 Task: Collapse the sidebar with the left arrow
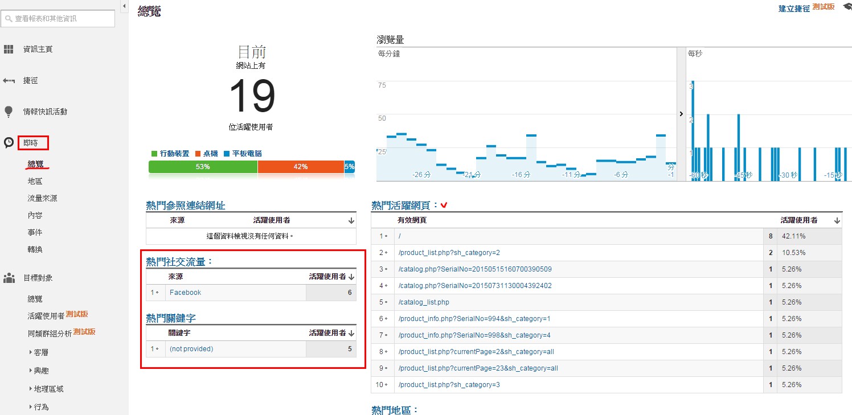pos(124,6)
